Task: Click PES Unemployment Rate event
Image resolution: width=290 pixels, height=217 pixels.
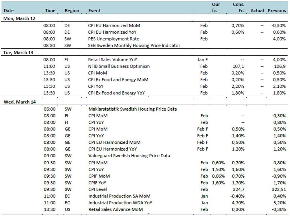Action: pyautogui.click(x=114, y=39)
